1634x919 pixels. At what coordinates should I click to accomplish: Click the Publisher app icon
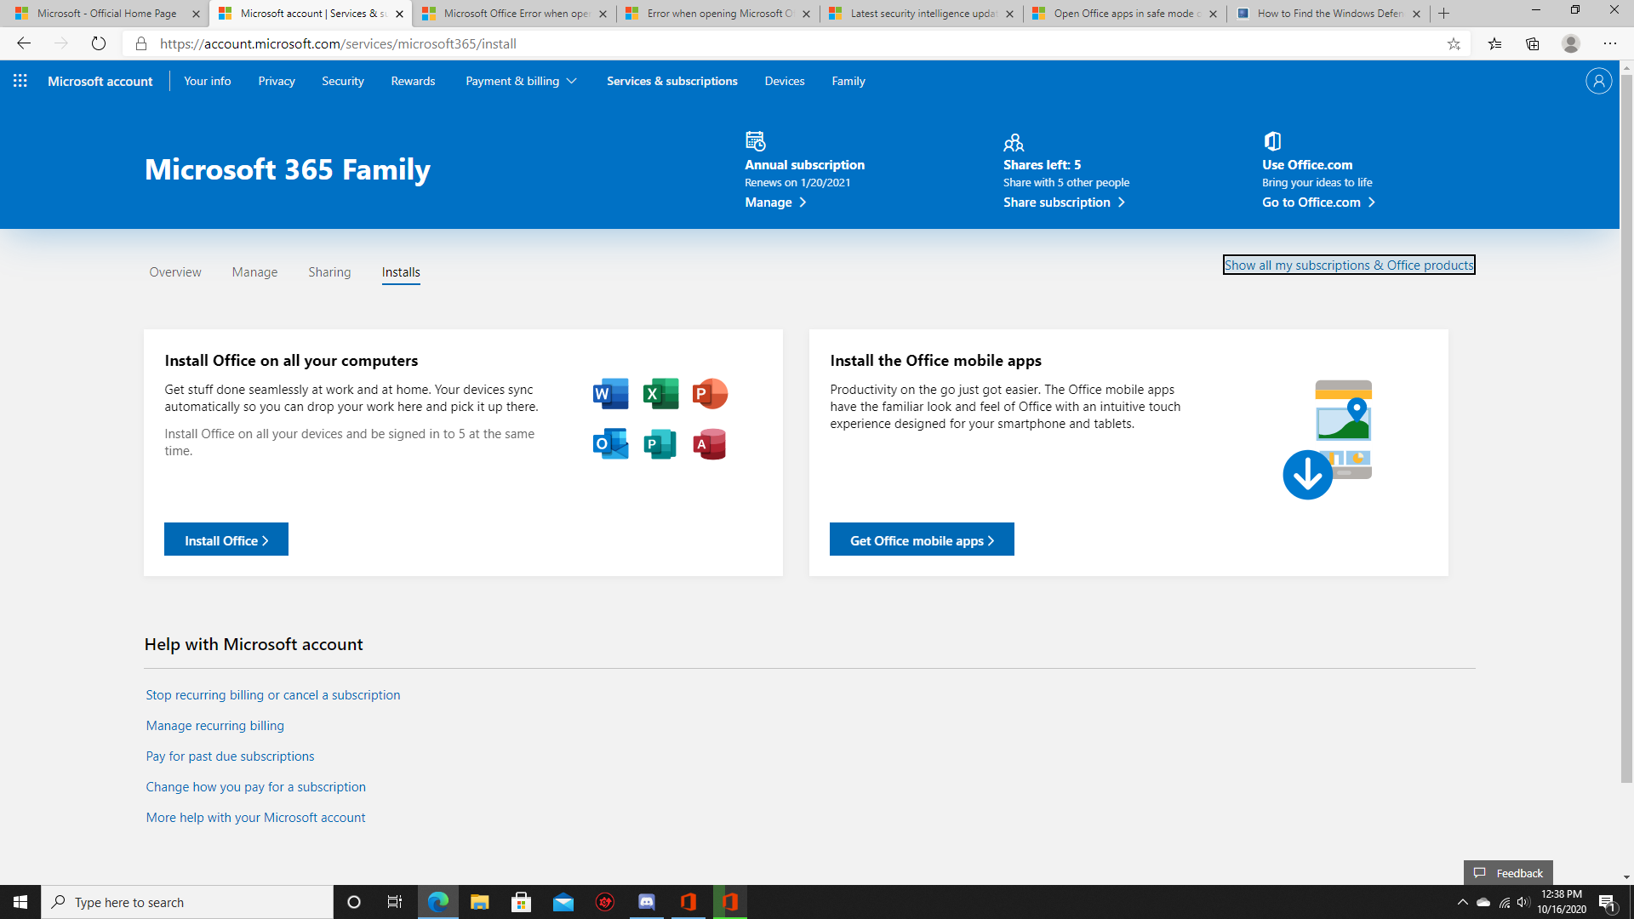(660, 443)
